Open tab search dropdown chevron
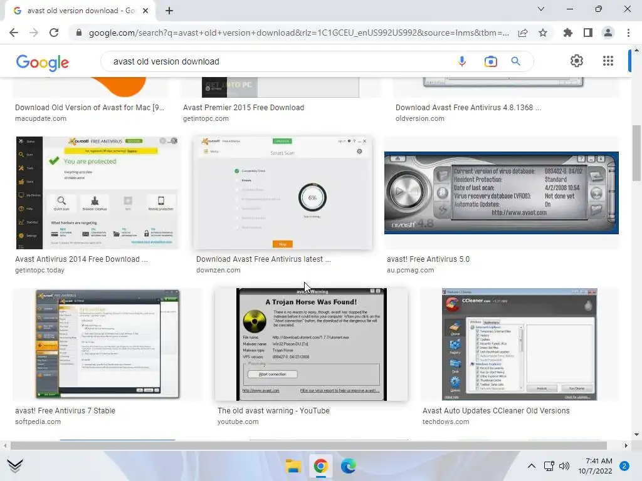This screenshot has height=481, width=642. 541,9
